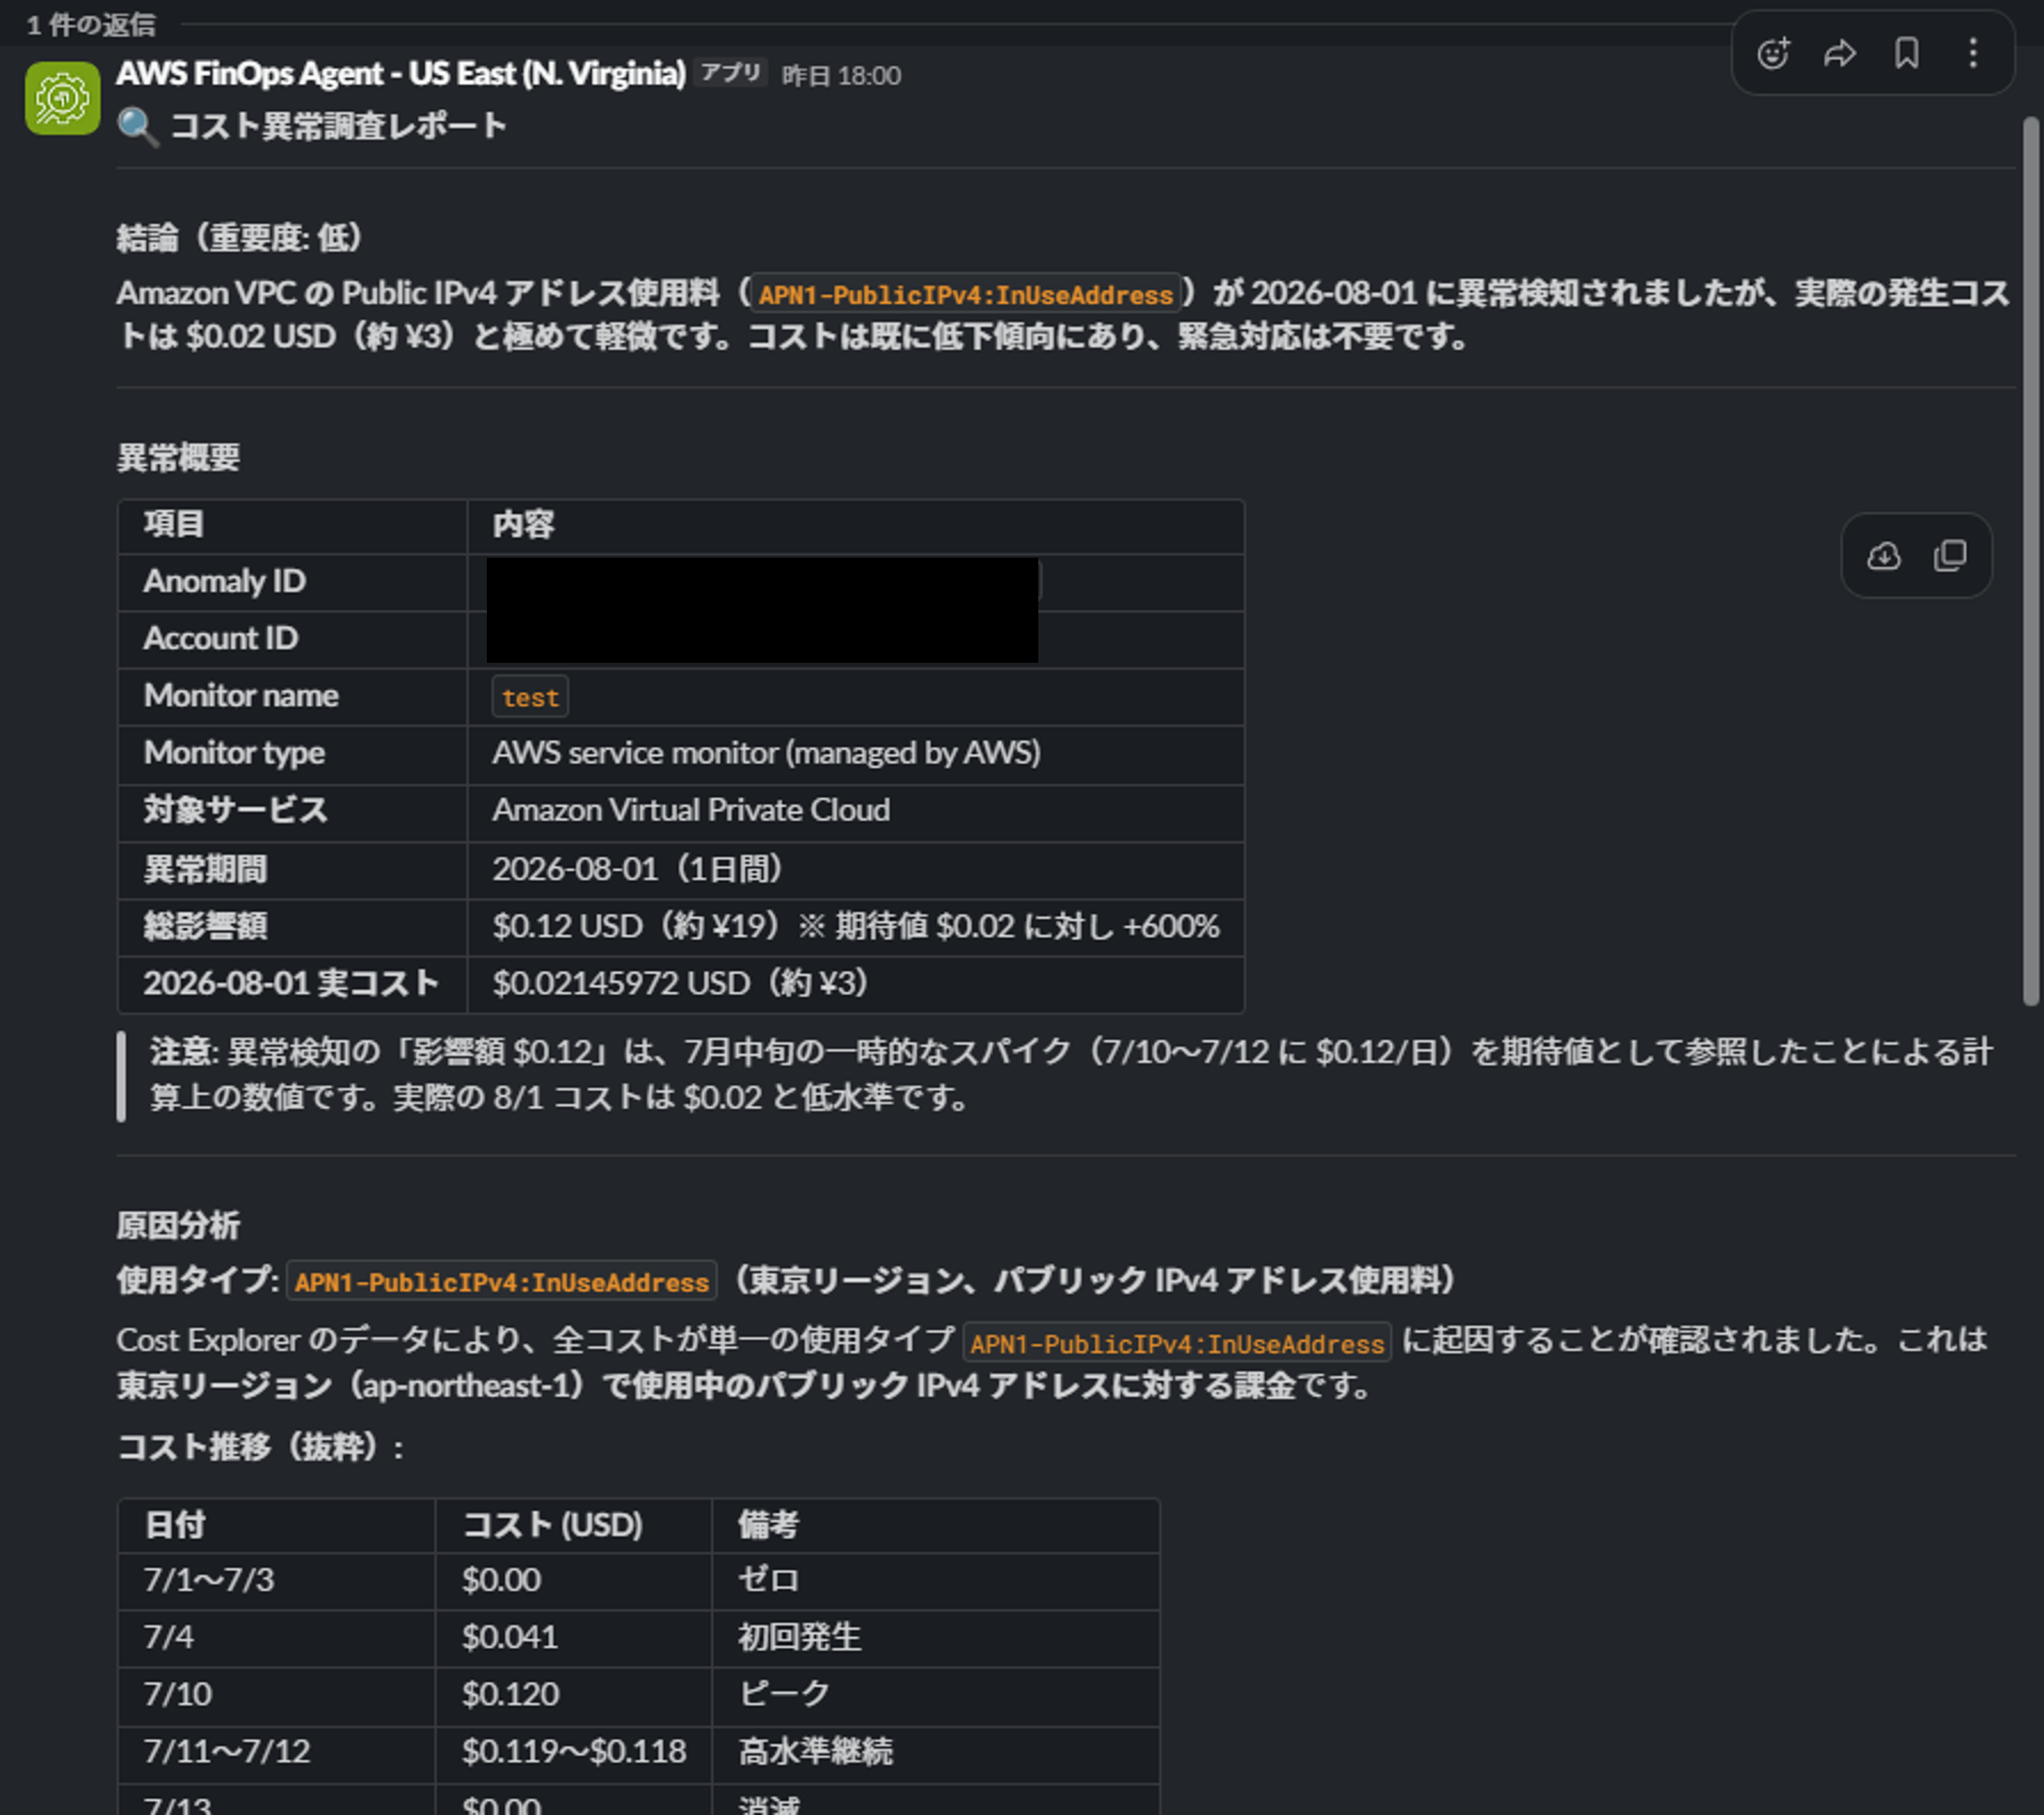Click the magnifier emoji in the report title
The image size is (2044, 1815).
click(138, 127)
